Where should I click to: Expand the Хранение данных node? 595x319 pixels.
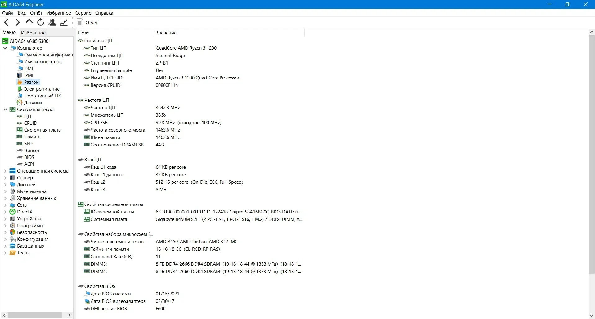click(5, 198)
